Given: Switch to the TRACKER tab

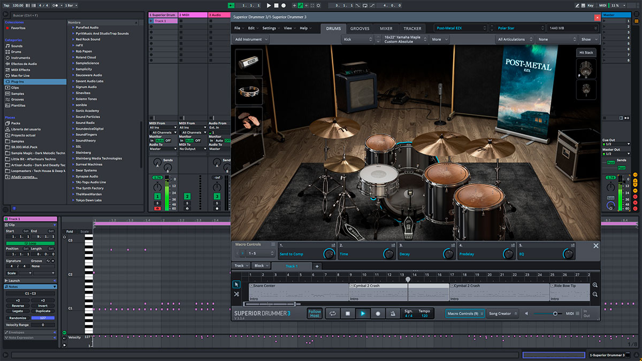Looking at the screenshot, I should coord(412,28).
